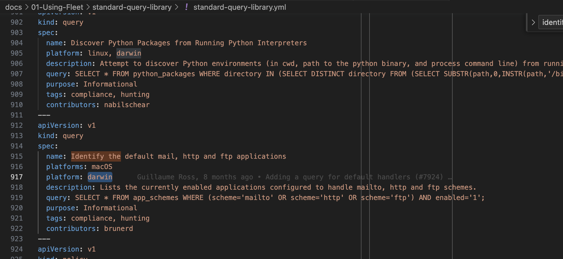This screenshot has width=563, height=259.
Task: Open the standard-query-library folder breadcrumb
Action: [x=132, y=7]
